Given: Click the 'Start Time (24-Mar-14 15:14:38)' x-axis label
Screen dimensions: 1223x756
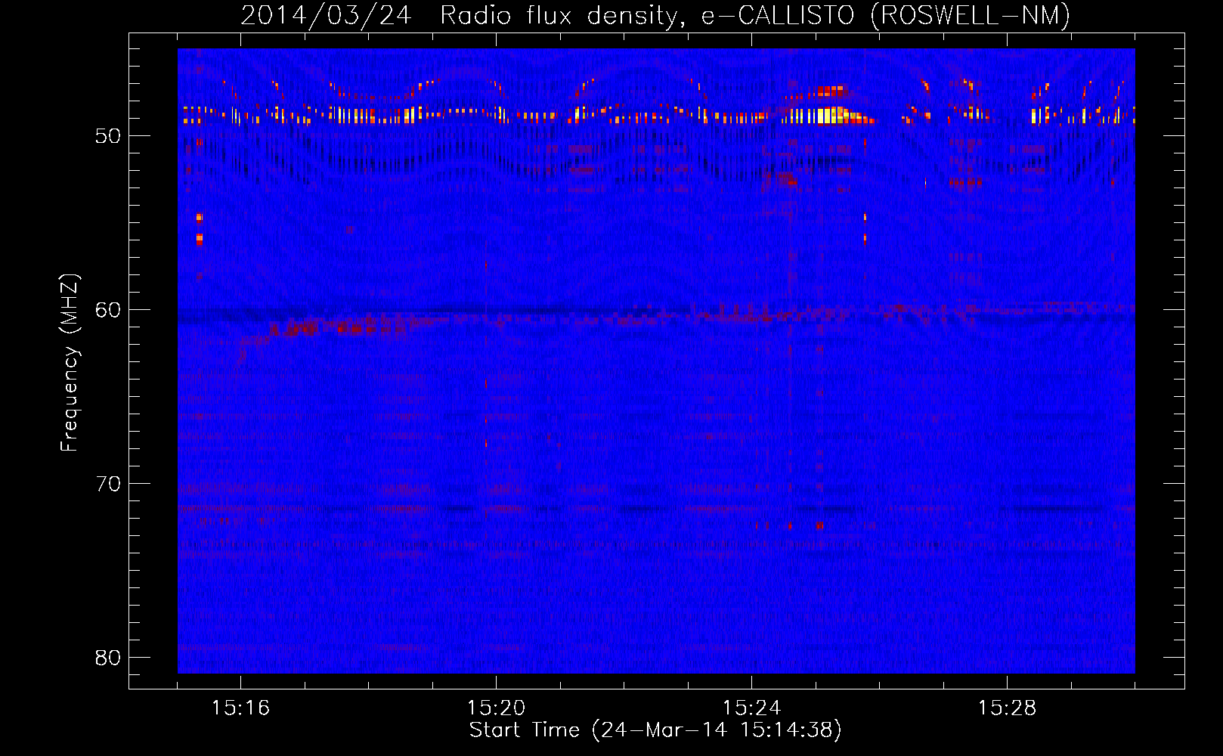Looking at the screenshot, I should coord(655,730).
